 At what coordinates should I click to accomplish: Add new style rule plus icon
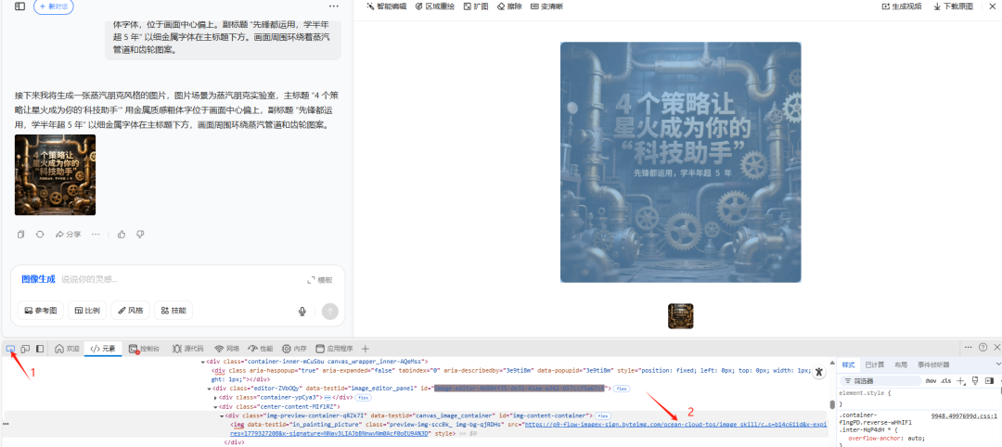pyautogui.click(x=960, y=380)
